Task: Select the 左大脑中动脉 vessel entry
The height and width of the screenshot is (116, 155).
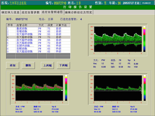Action: (x=24, y=40)
